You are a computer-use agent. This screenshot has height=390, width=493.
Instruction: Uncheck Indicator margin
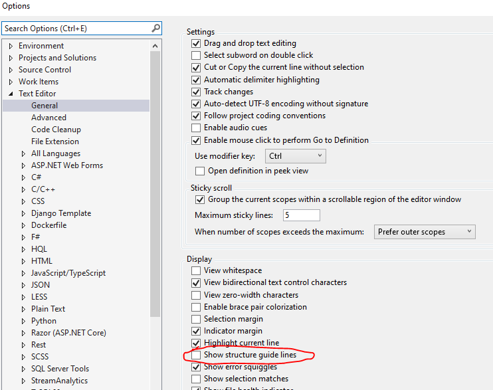[x=196, y=331]
